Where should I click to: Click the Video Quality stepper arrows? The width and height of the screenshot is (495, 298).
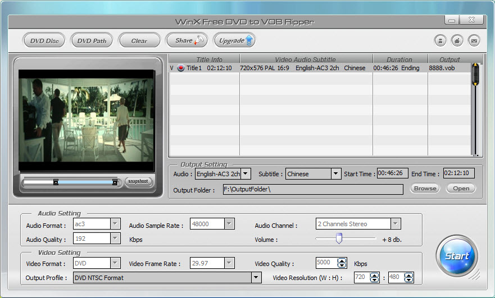point(342,263)
